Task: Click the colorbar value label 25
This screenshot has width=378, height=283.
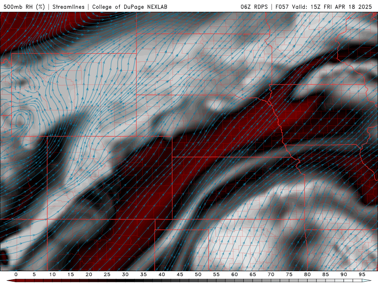Action: 107,275
